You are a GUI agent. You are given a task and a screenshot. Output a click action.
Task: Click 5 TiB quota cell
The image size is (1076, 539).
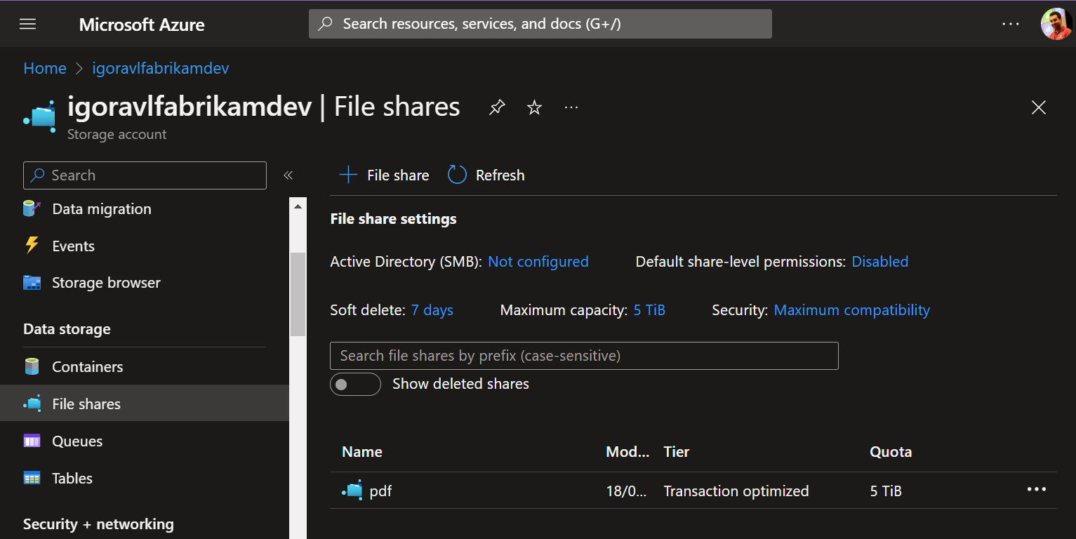[886, 491]
